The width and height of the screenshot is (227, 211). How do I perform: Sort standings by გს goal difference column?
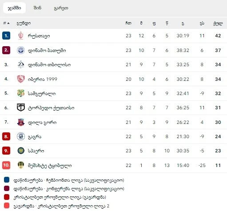coord(202,23)
